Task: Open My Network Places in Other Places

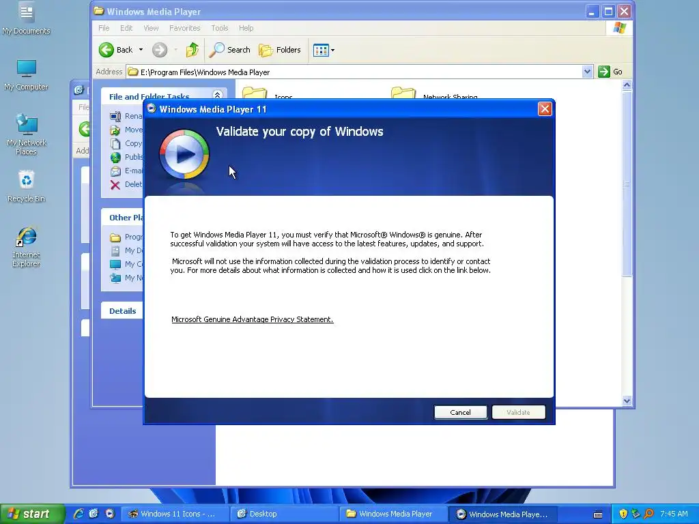Action: click(126, 278)
